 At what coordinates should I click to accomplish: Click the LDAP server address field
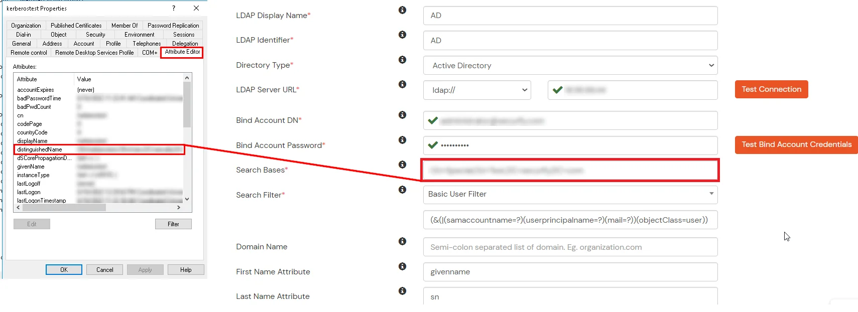(x=633, y=90)
